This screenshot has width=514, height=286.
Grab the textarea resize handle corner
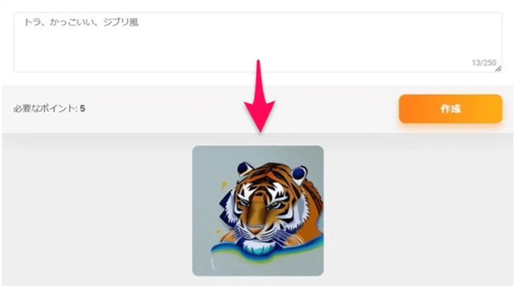pos(498,68)
